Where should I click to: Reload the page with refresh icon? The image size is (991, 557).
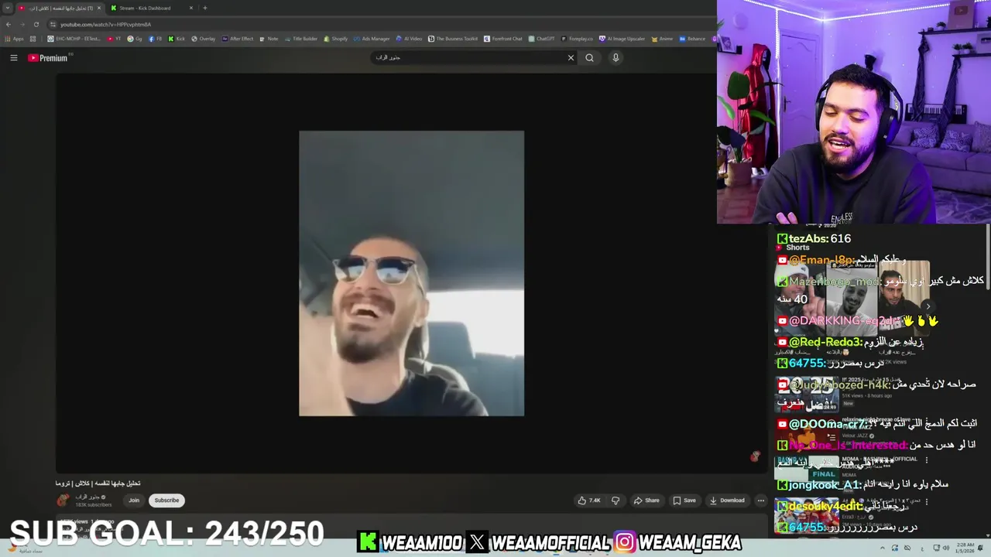point(36,24)
